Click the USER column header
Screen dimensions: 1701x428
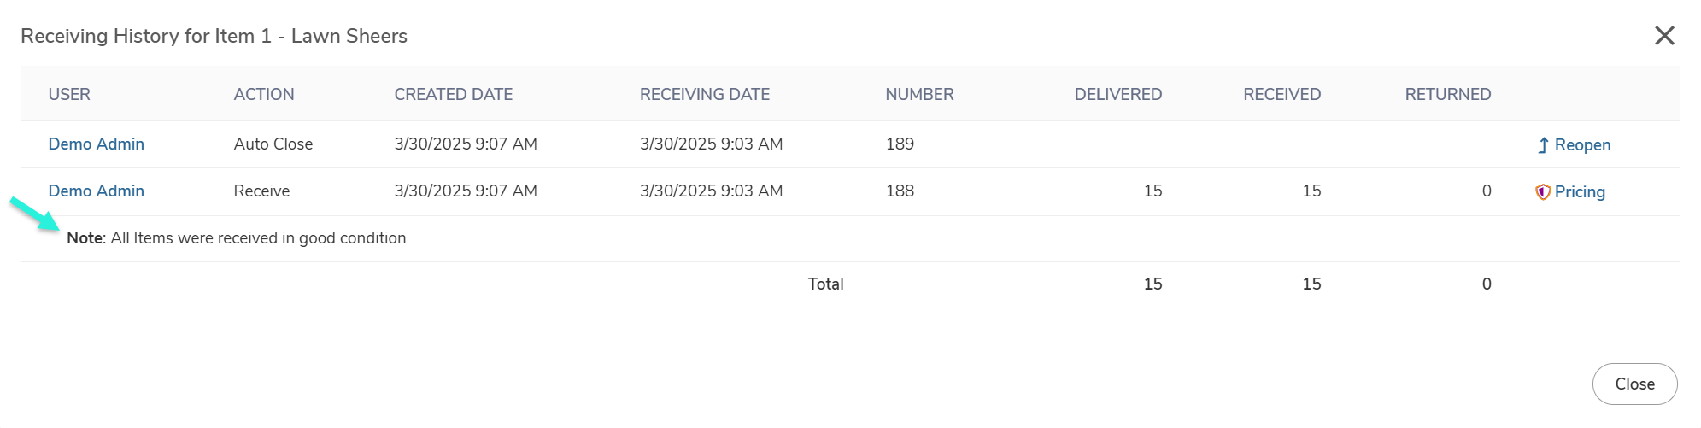69,94
